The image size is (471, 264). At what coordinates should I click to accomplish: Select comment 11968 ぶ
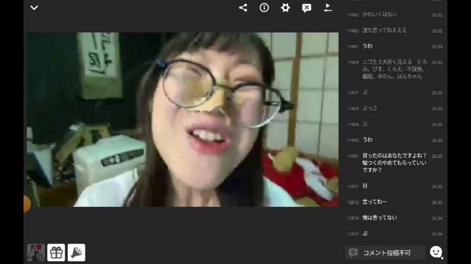394,124
